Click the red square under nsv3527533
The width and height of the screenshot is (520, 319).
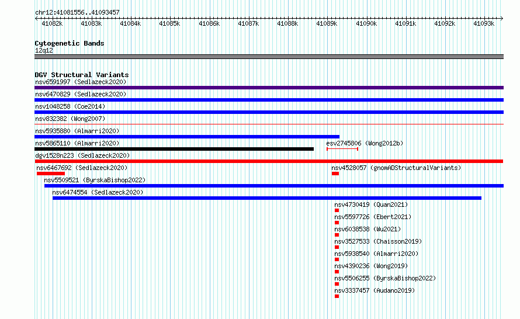click(337, 247)
